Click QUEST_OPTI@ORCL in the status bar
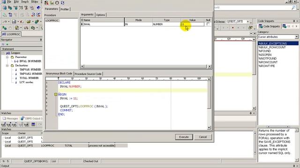The width and height of the screenshot is (300, 168). [36, 161]
